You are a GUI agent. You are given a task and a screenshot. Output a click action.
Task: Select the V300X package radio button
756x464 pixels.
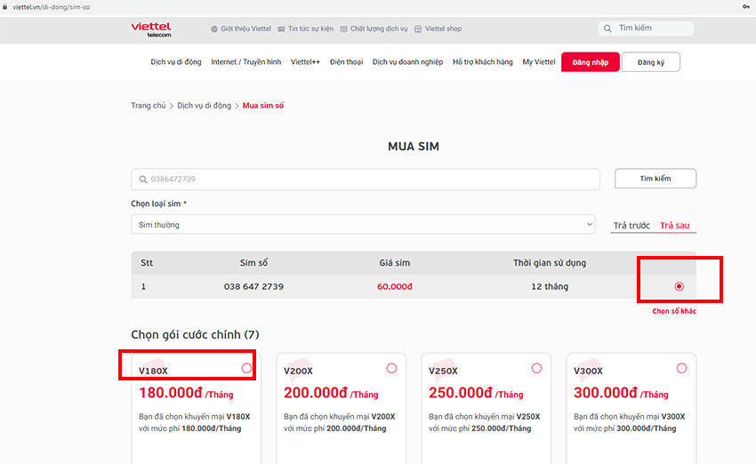tap(682, 368)
